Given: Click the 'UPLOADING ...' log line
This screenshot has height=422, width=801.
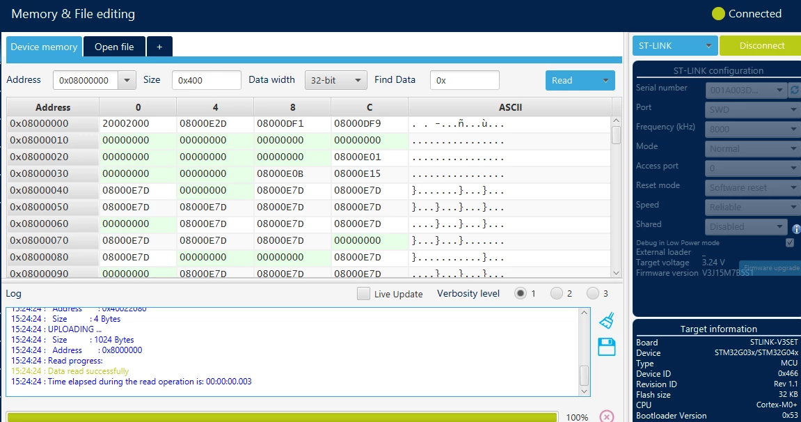Looking at the screenshot, I should point(56,329).
